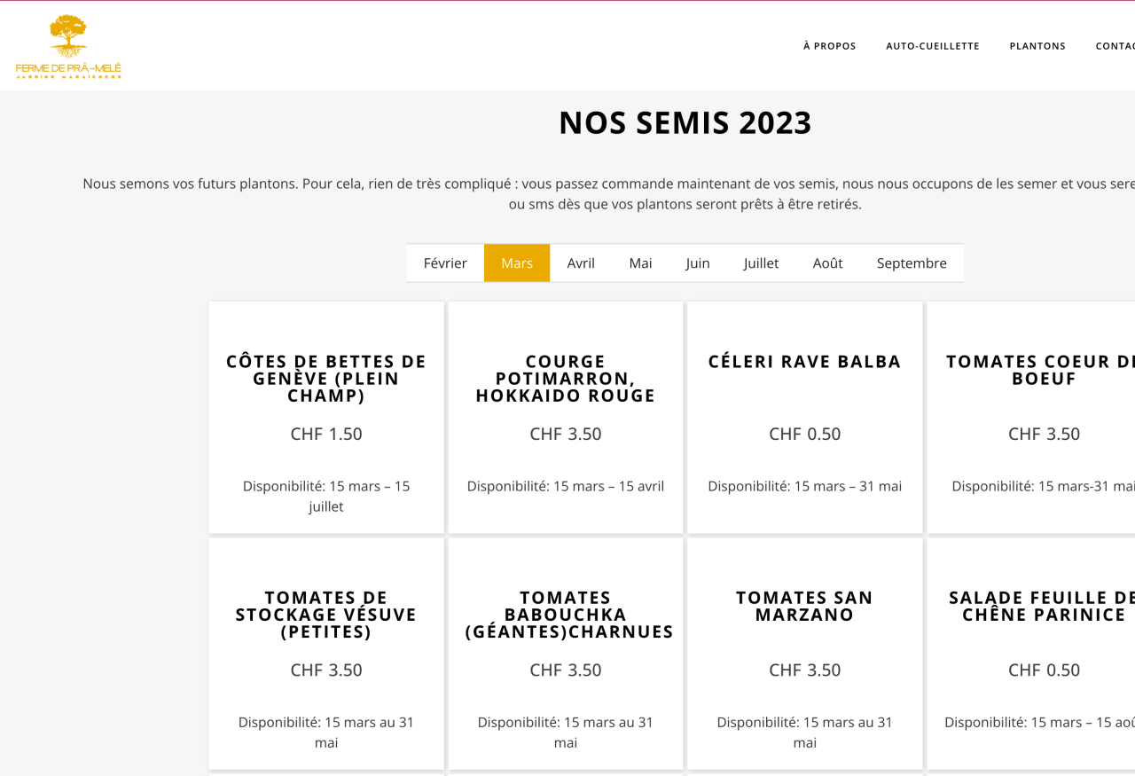Switch to the Septembre tab
1135x776 pixels.
pos(912,263)
